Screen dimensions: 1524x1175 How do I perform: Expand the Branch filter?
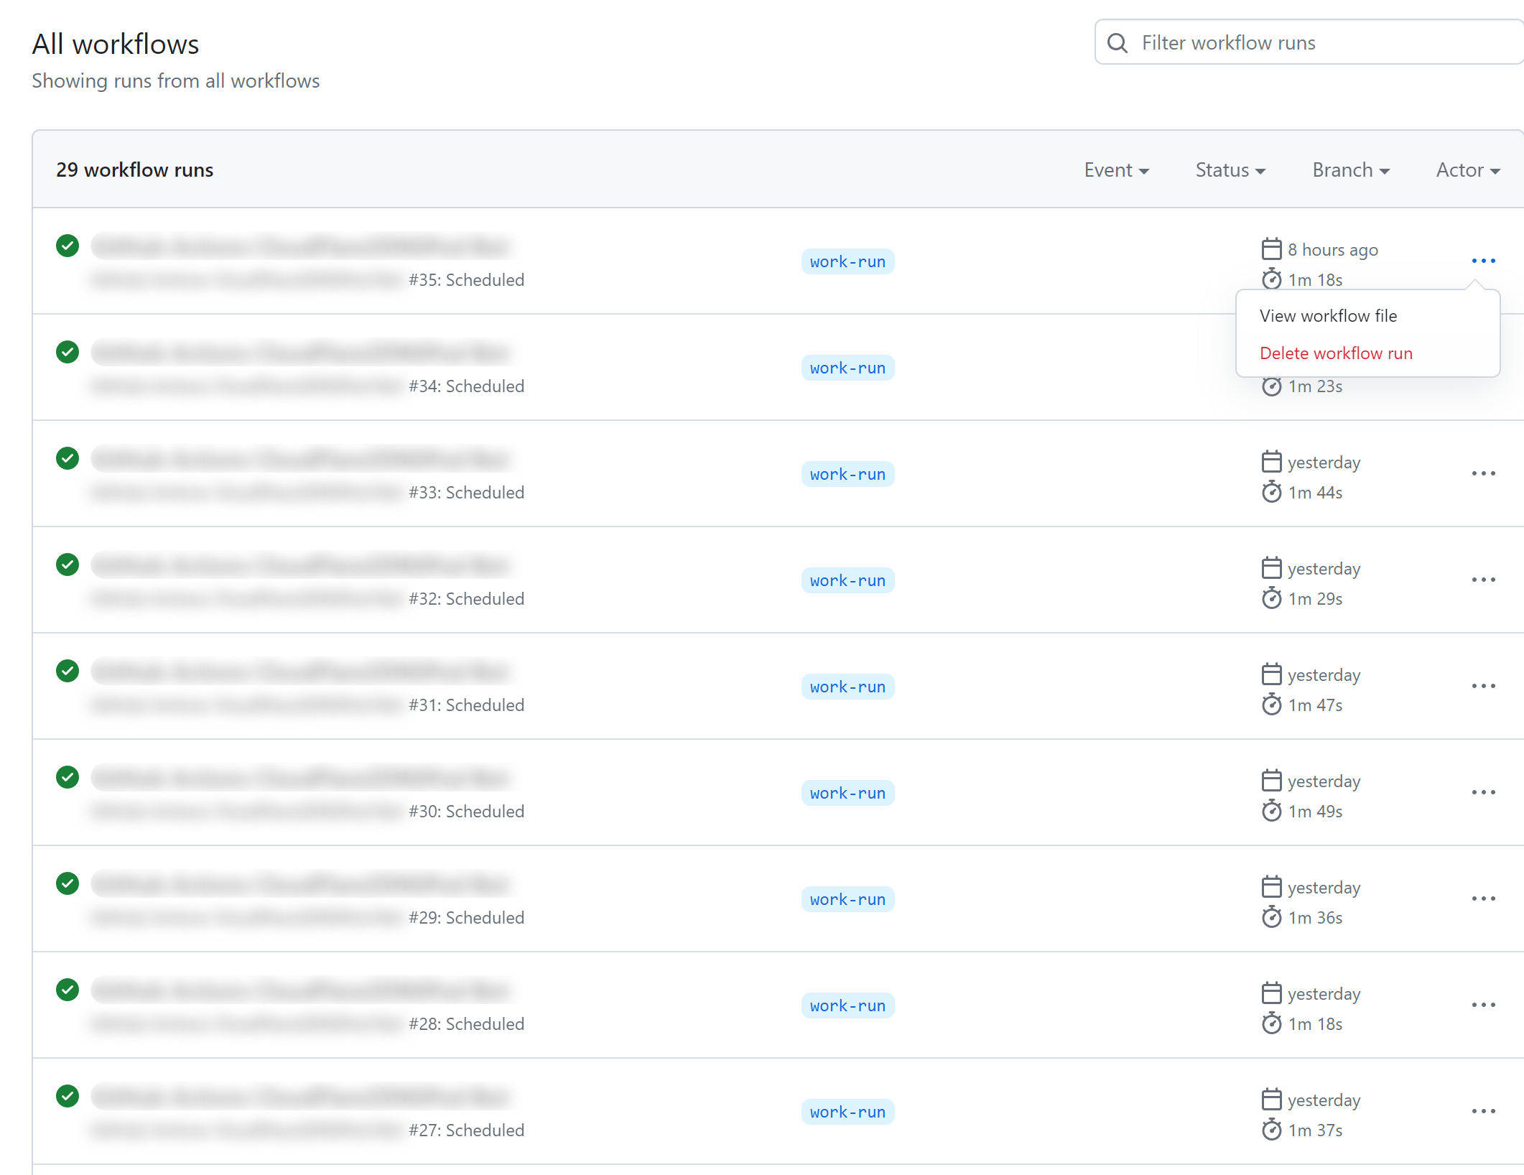(x=1350, y=170)
